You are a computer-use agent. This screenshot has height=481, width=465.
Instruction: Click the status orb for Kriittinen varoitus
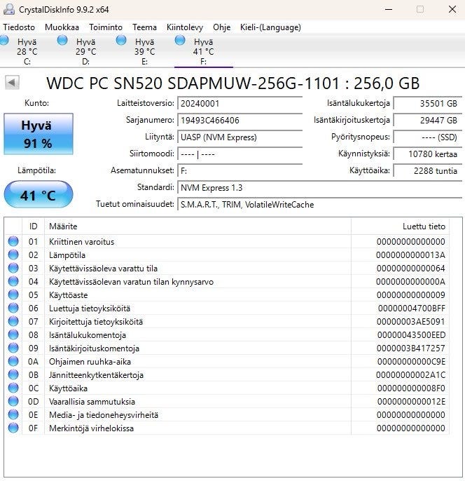click(13, 241)
